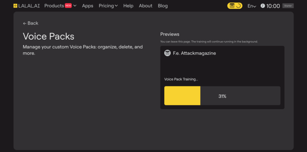This screenshot has height=152, width=307.
Task: Click the red NEW badge on Products
Action: tap(68, 6)
